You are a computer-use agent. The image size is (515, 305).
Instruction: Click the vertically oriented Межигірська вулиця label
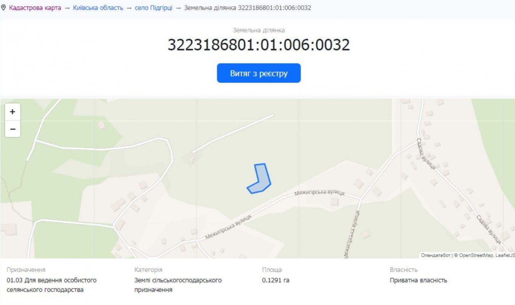pos(352,234)
